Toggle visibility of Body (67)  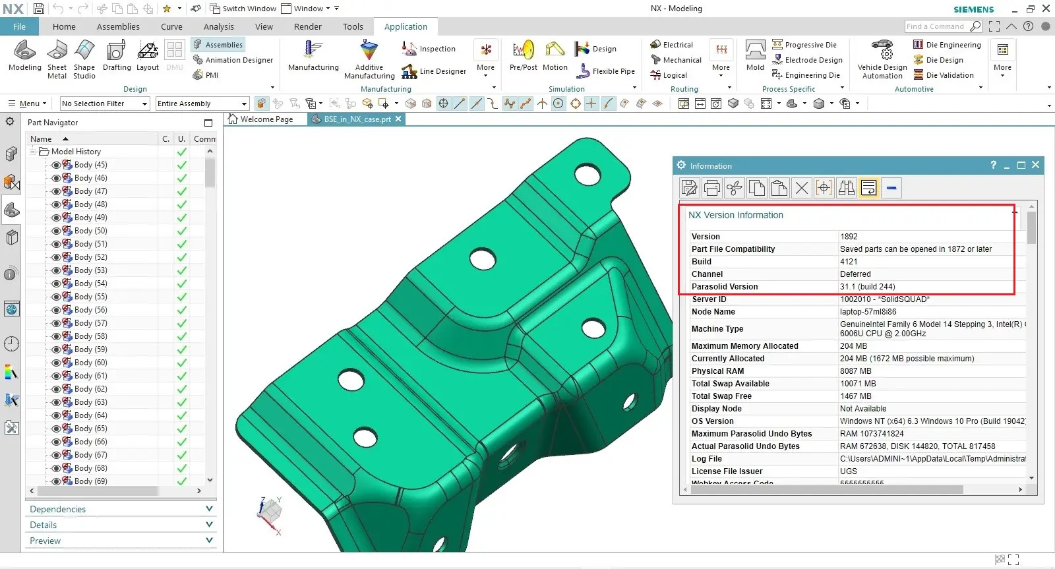(56, 455)
